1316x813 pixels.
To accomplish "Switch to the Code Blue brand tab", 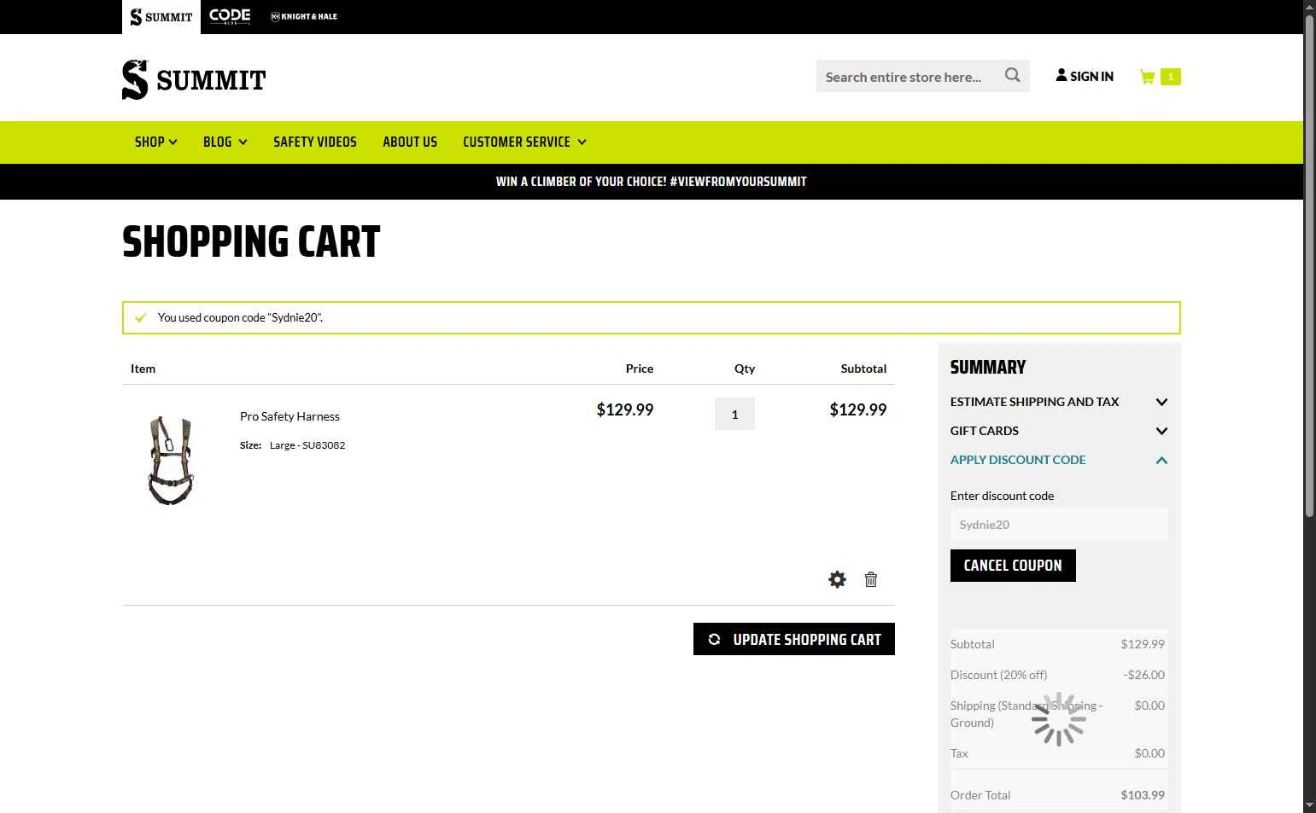I will (x=230, y=17).
